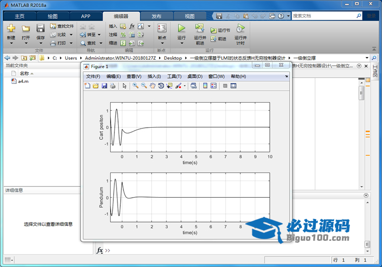Screen dimensions: 382x267
Task: Click the Desktop segment in the path bar
Action: (x=173, y=58)
